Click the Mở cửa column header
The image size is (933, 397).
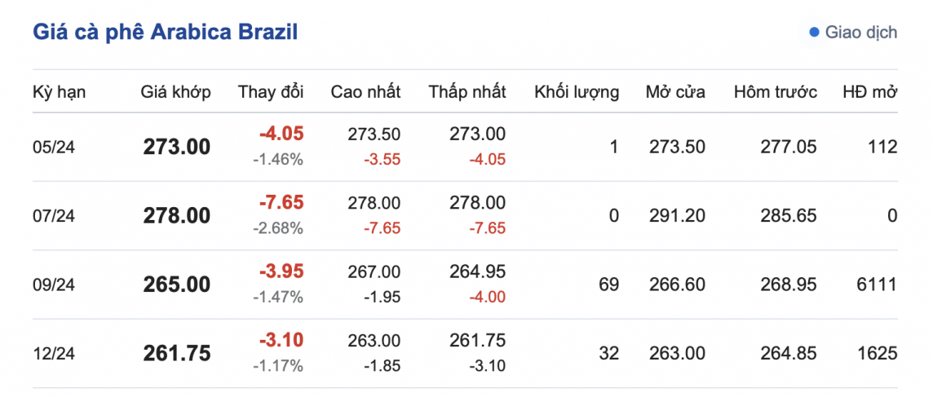click(x=675, y=91)
